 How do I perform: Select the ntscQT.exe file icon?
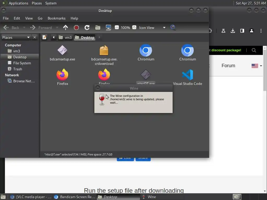146,74
